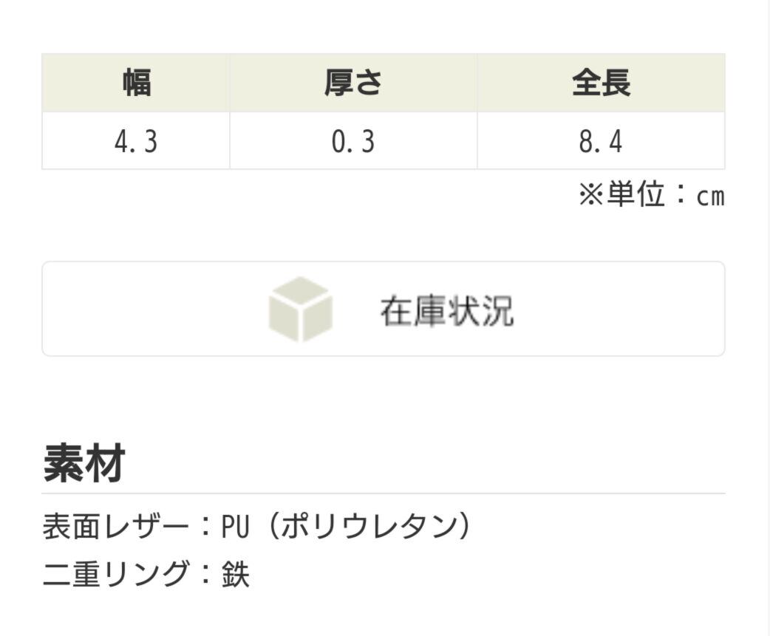
Task: Select the 鉄 material text
Action: point(236,574)
